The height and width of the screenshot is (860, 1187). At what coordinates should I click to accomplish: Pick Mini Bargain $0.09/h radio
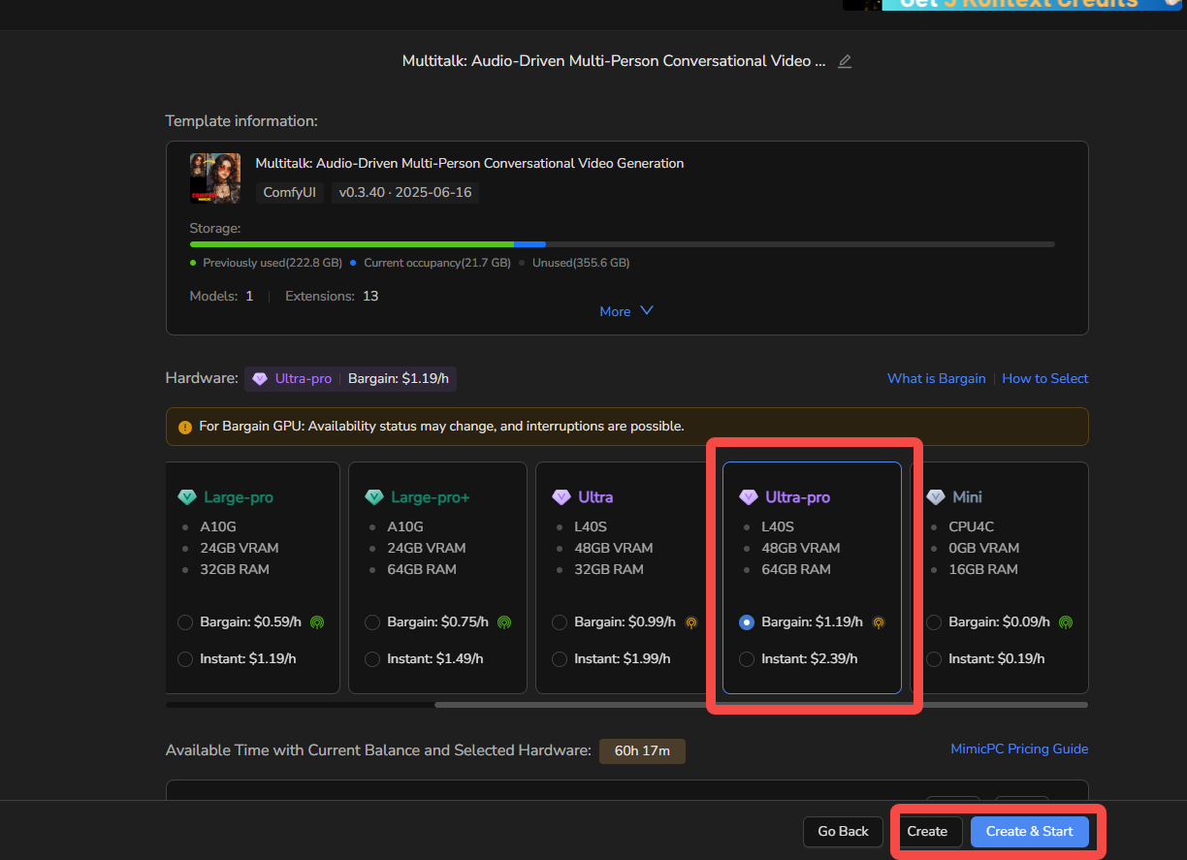pos(934,622)
